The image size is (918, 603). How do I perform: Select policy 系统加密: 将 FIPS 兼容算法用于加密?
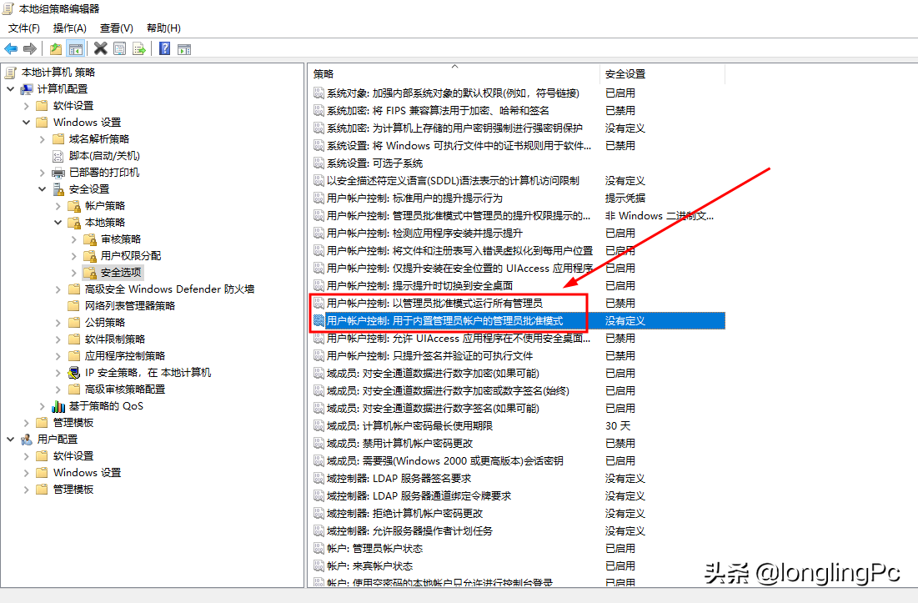(x=439, y=111)
